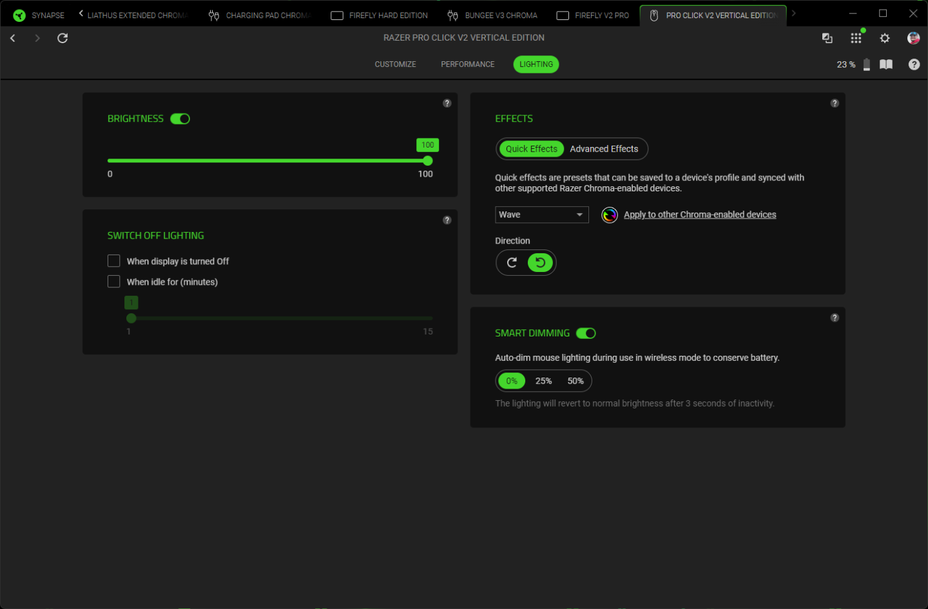The image size is (928, 609).
Task: Select the 50% smart dimming option
Action: click(575, 381)
